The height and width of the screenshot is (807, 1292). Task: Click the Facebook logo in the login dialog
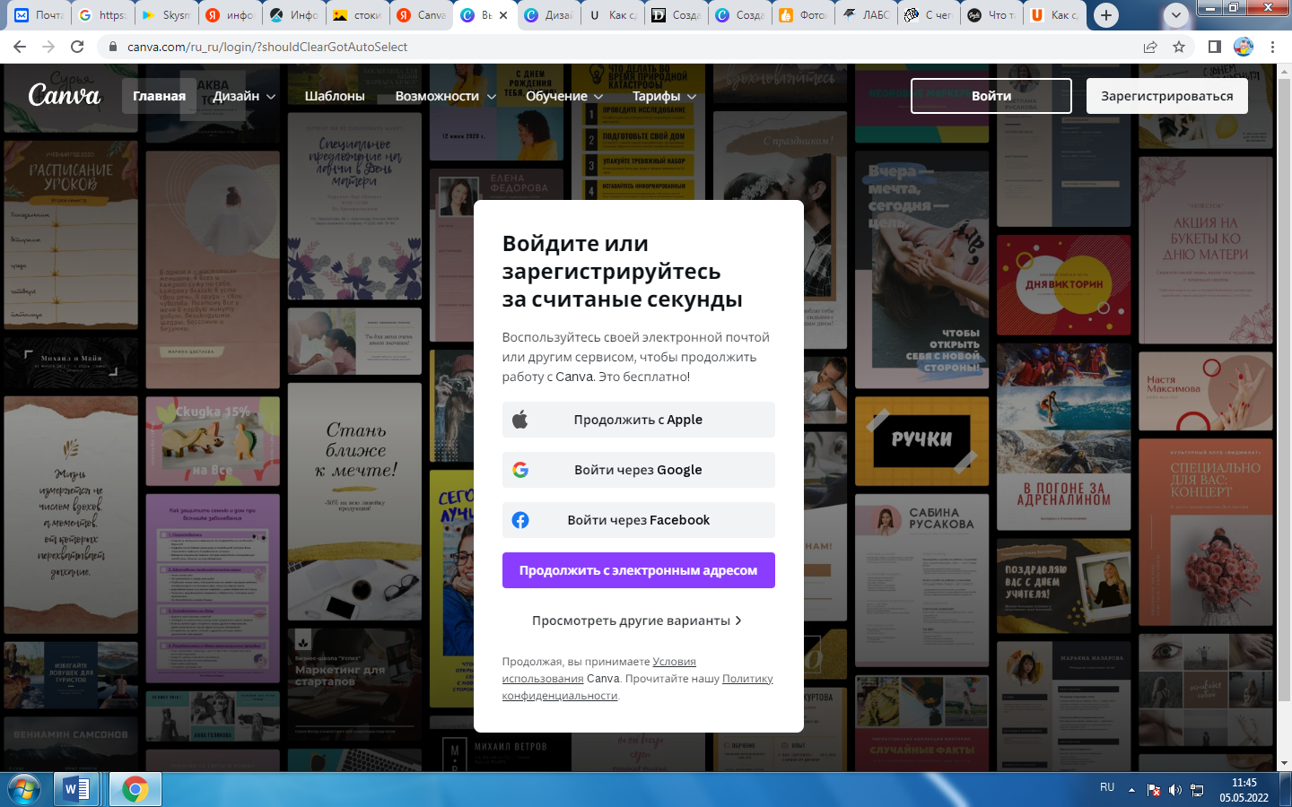[520, 520]
